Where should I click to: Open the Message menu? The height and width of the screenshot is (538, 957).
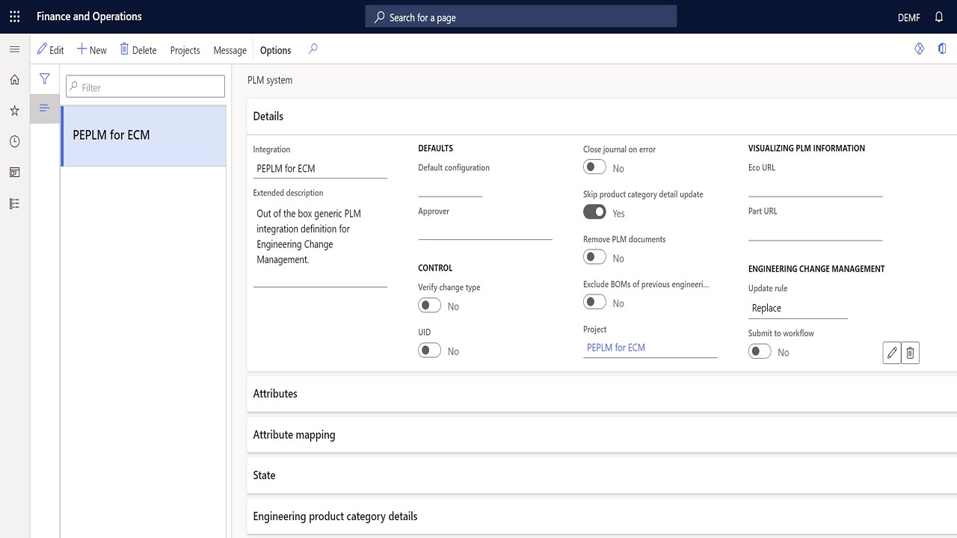pos(230,50)
